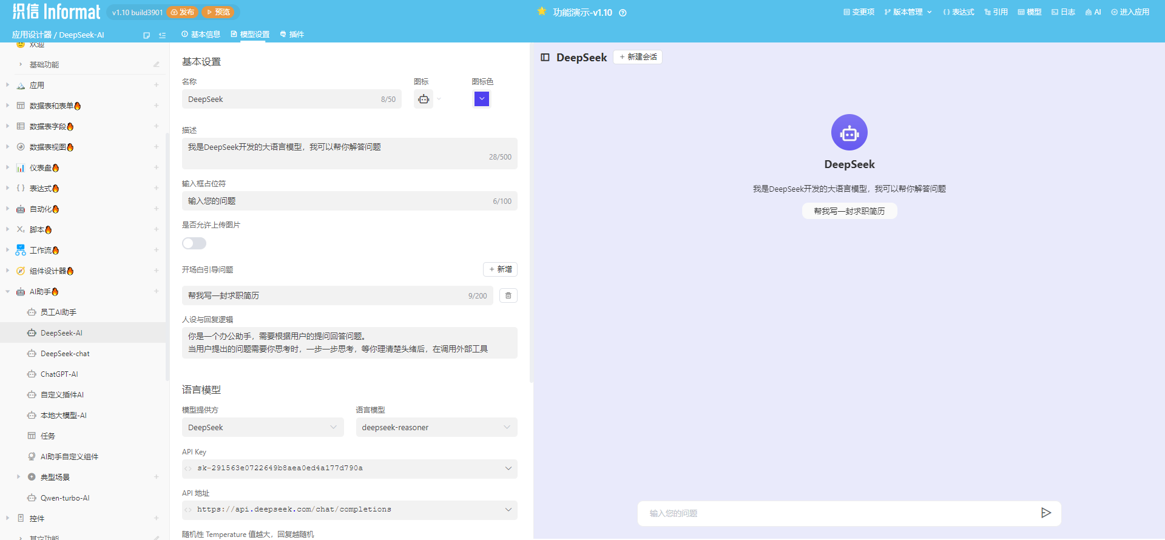Select DeepSeek-chat in the tree
Viewport: 1165px width, 540px height.
65,354
